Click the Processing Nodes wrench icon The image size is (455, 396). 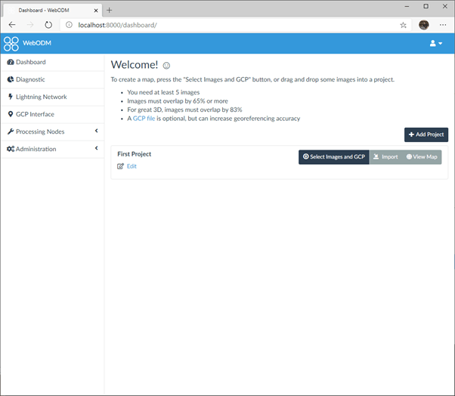(10, 131)
